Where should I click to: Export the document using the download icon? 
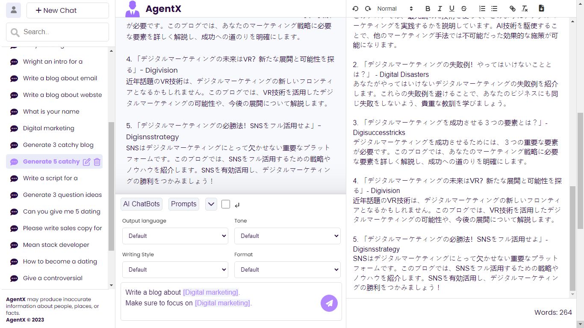point(541,8)
